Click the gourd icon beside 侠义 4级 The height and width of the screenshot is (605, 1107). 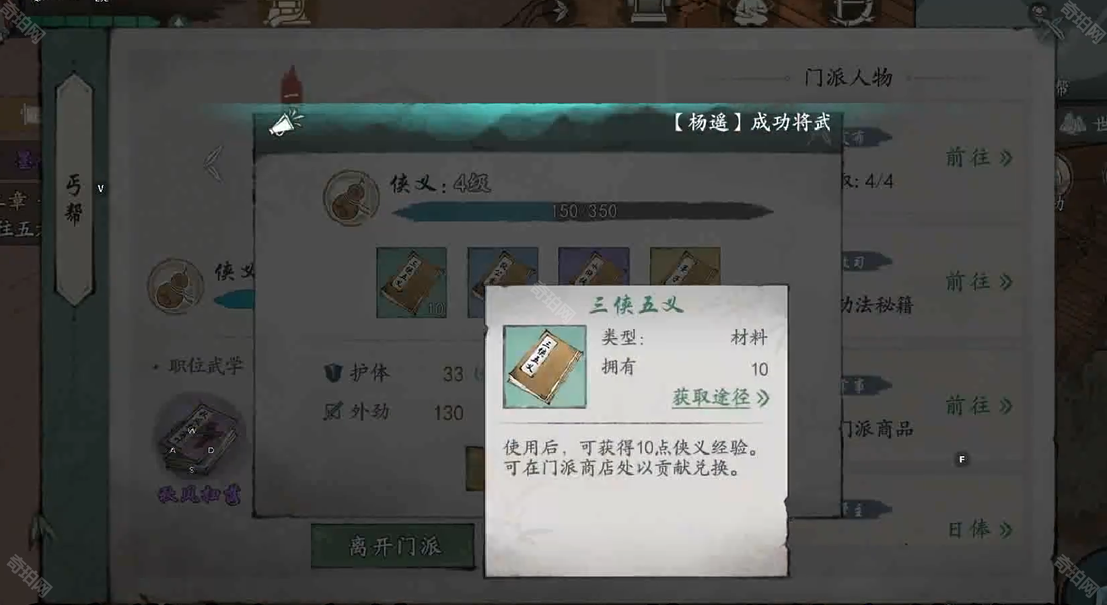(x=351, y=198)
